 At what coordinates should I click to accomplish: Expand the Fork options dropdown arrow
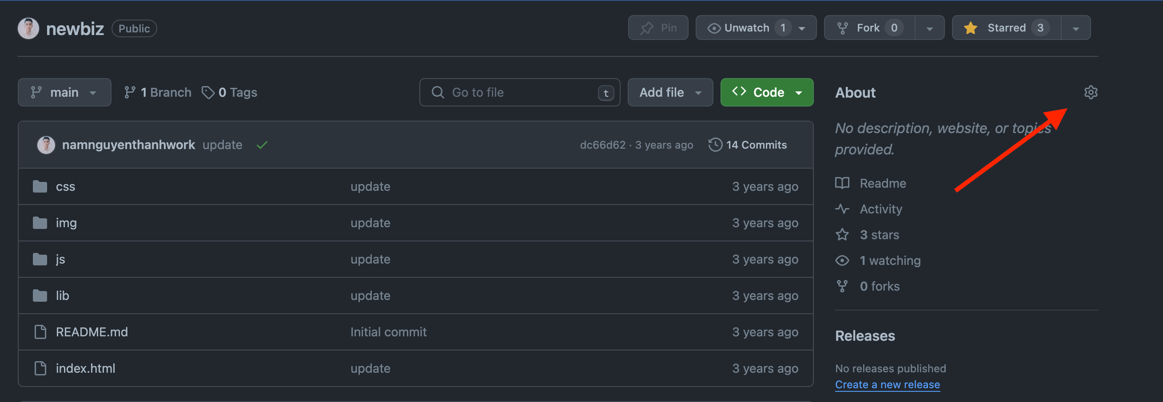pyautogui.click(x=930, y=28)
